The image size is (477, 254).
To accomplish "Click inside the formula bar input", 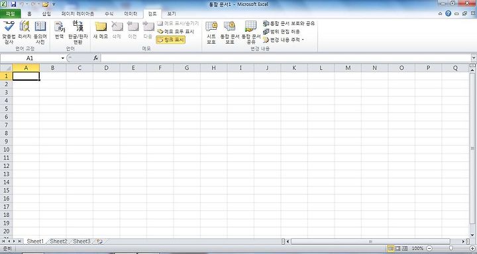I will 286,58.
